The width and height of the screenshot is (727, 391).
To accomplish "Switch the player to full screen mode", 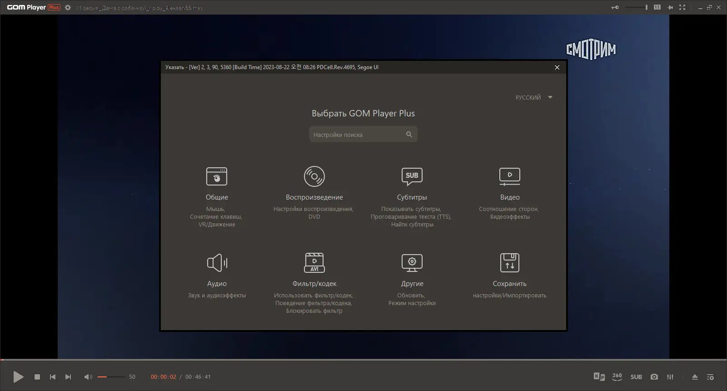I will pos(682,7).
